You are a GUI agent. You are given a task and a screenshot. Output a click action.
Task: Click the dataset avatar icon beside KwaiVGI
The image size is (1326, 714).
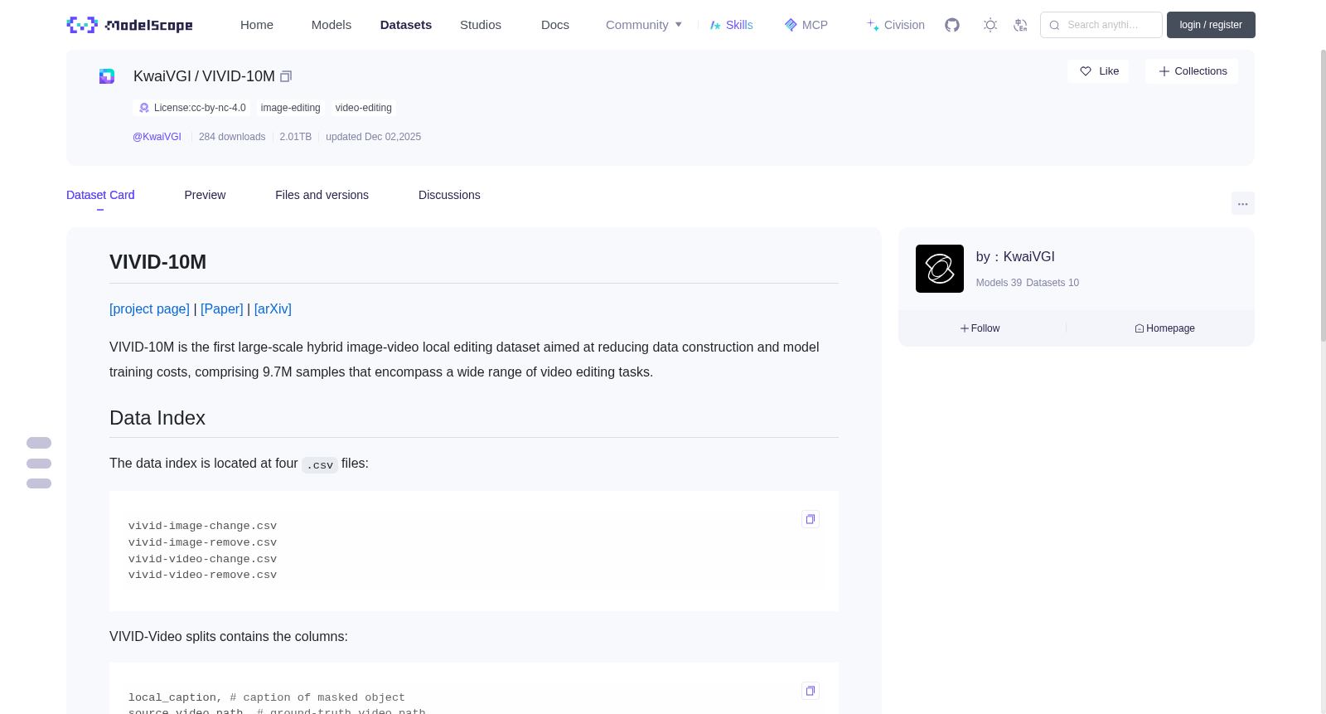(107, 76)
